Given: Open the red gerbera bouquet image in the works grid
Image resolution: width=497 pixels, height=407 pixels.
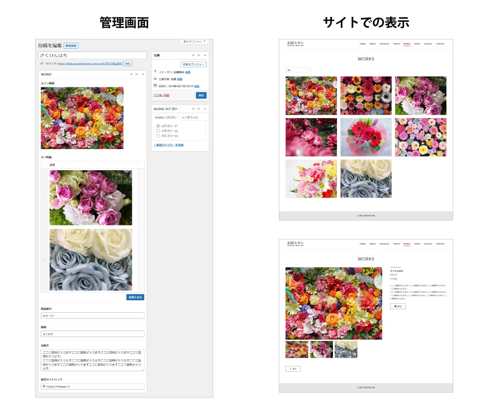Looking at the screenshot, I should pyautogui.click(x=366, y=137).
